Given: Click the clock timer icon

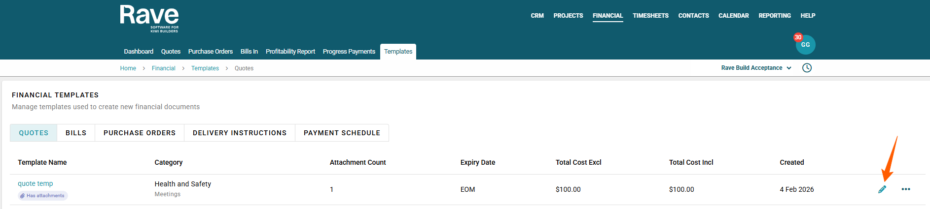Looking at the screenshot, I should click(x=807, y=68).
